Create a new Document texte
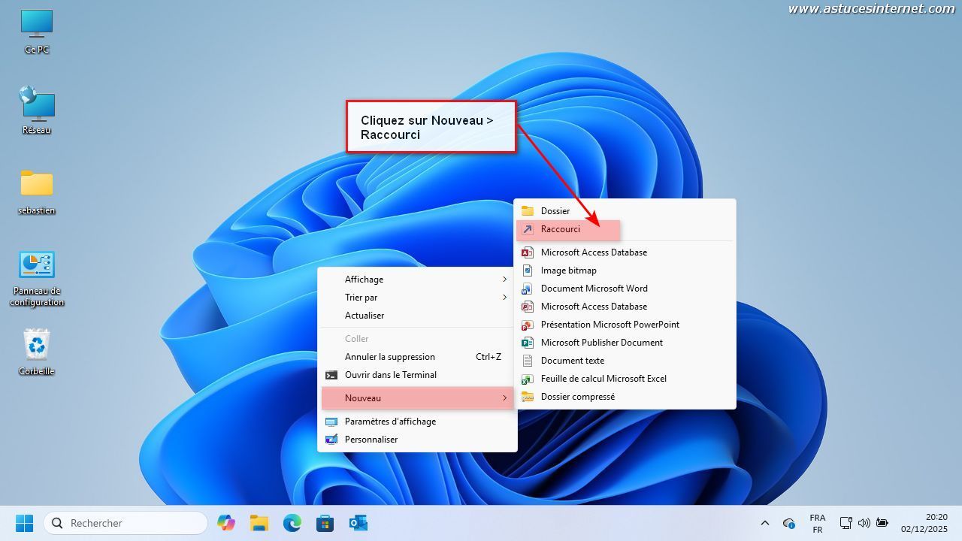 (x=573, y=361)
